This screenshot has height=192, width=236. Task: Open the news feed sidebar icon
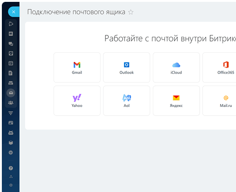point(11,34)
